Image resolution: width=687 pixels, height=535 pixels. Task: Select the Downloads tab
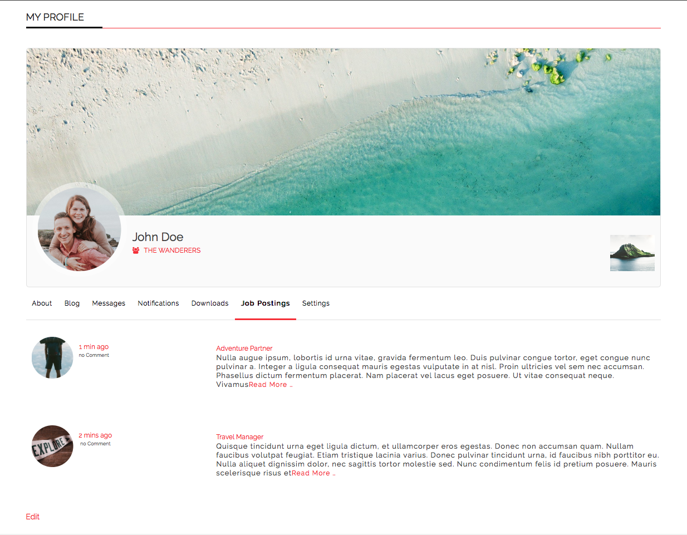210,303
